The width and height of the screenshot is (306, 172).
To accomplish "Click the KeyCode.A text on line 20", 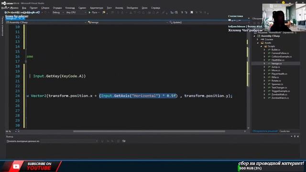I will 72,76.
